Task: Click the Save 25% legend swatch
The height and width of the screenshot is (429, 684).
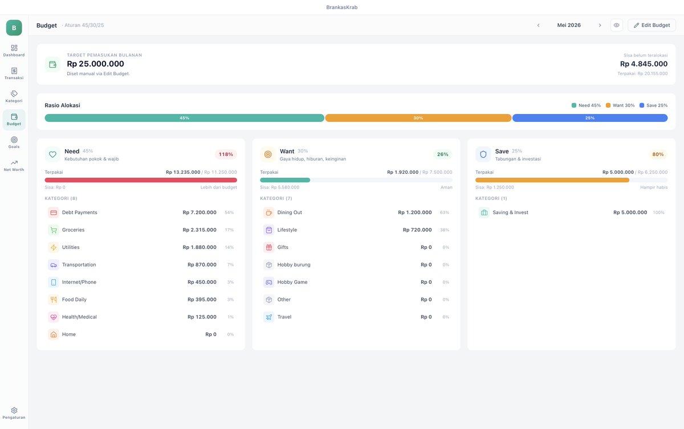Action: (642, 105)
